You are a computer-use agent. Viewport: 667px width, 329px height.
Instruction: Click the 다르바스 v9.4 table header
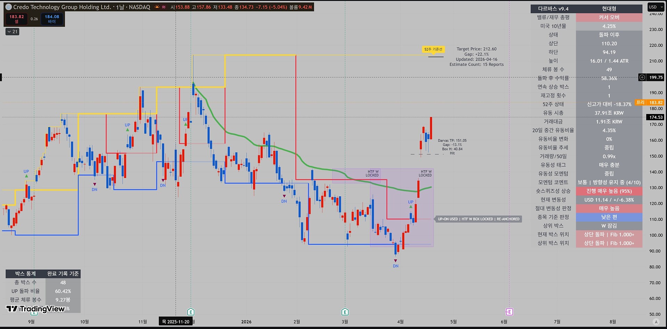pos(553,9)
